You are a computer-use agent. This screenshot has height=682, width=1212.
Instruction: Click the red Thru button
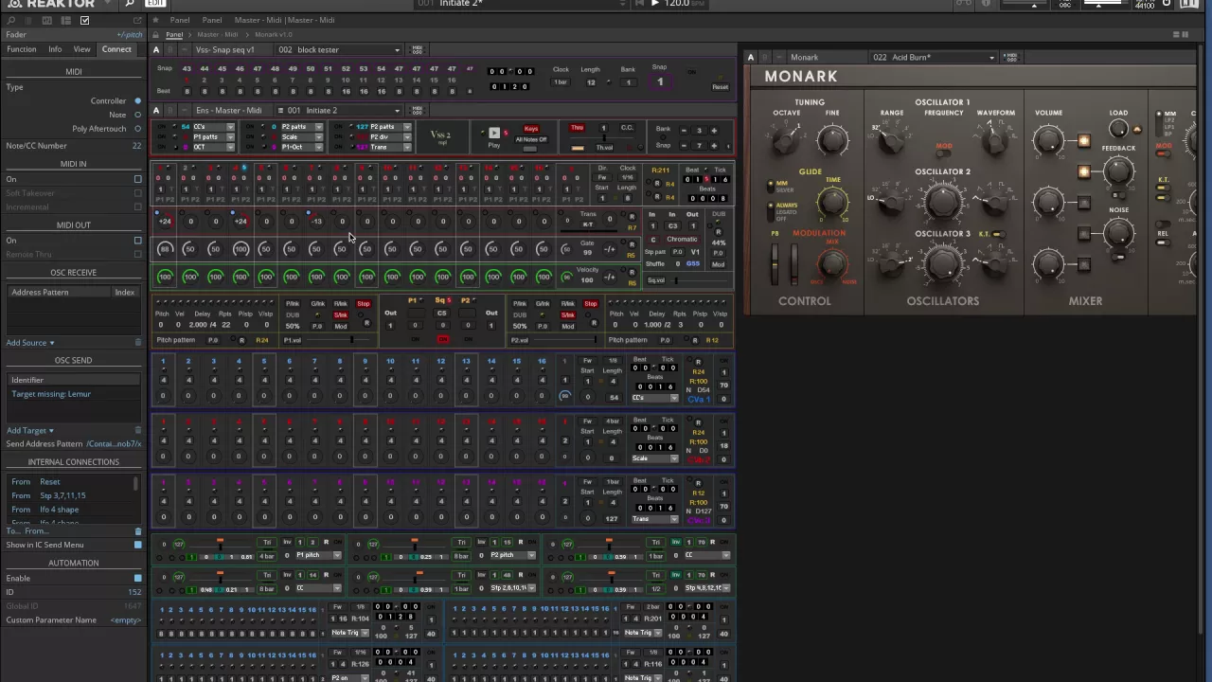pyautogui.click(x=577, y=128)
